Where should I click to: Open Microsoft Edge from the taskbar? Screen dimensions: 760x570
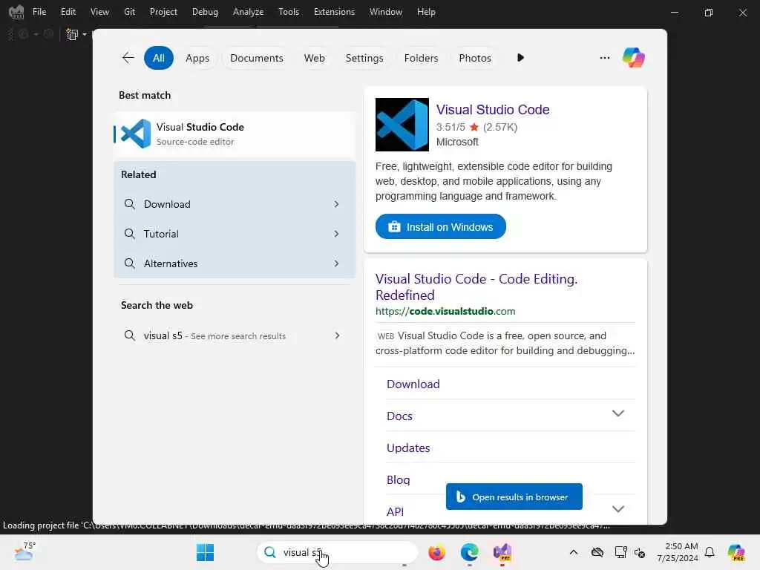coord(469,552)
